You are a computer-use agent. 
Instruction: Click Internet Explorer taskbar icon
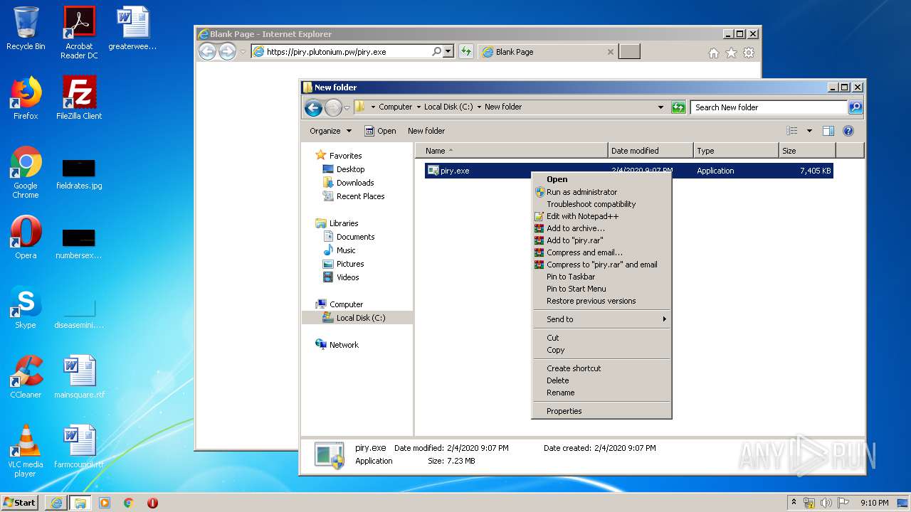click(56, 503)
